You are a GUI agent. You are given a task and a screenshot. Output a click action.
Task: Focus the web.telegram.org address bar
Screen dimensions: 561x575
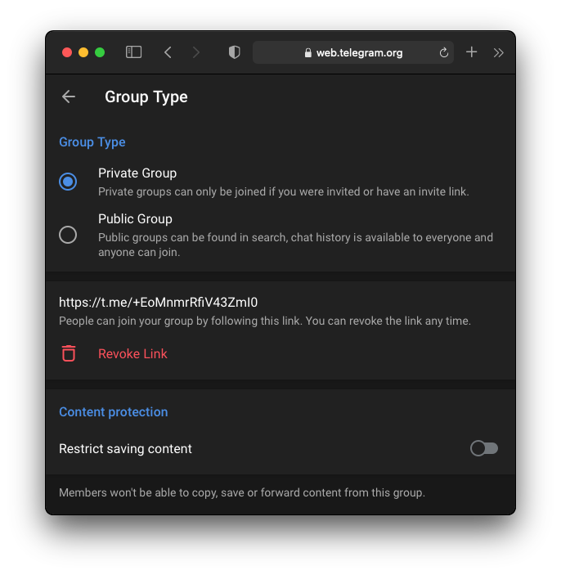(x=353, y=52)
